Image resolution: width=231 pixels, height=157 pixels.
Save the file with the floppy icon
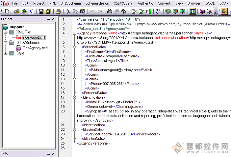click(x=41, y=11)
